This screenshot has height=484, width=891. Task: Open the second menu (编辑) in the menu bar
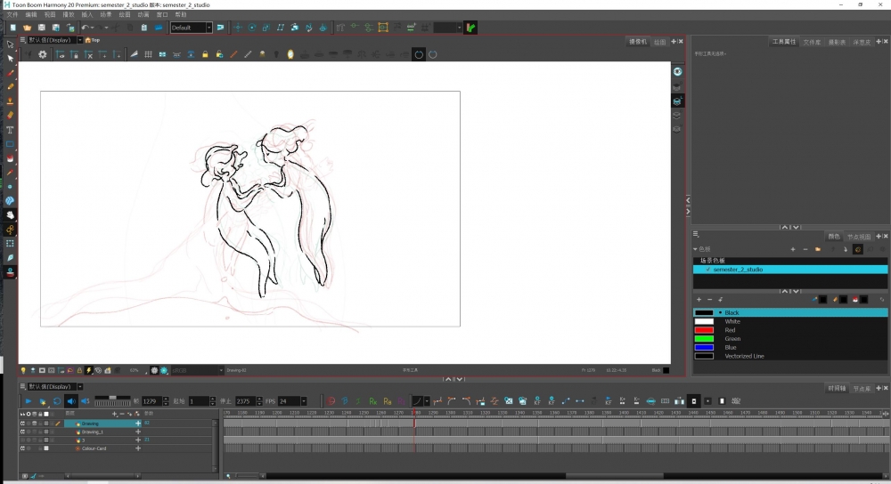coord(31,14)
